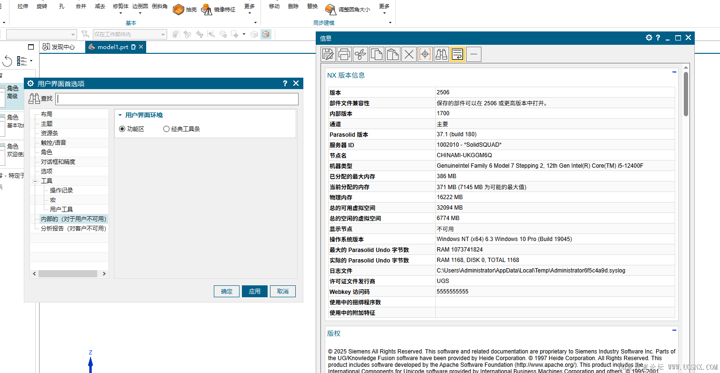Click the 确定 button
The image size is (720, 373).
click(x=227, y=291)
